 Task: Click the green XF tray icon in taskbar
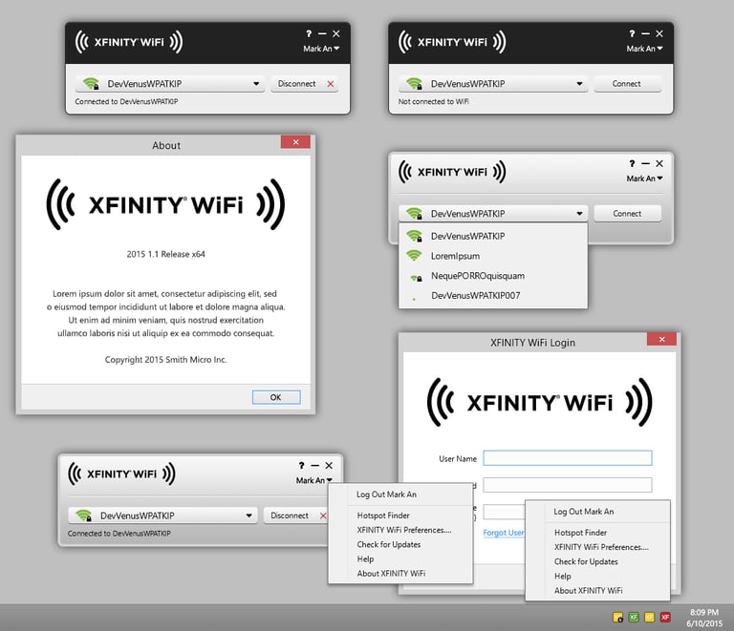click(634, 618)
